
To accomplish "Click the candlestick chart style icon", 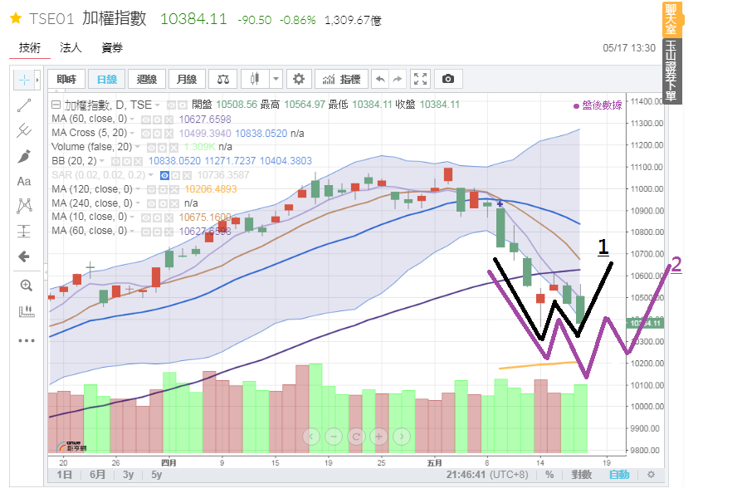I will pos(255,79).
